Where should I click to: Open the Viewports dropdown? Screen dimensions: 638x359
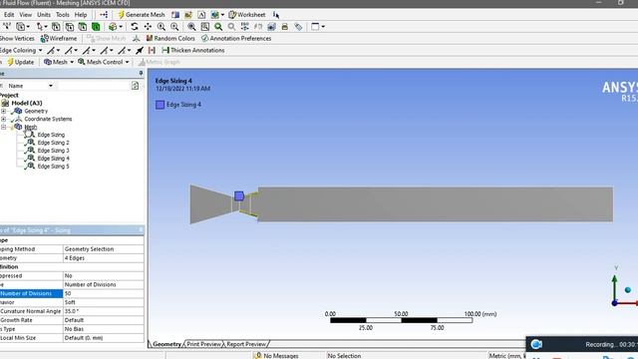[318, 27]
